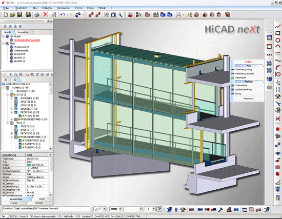
Task: Select the Seitenansicht view
Action: (x=21, y=51)
